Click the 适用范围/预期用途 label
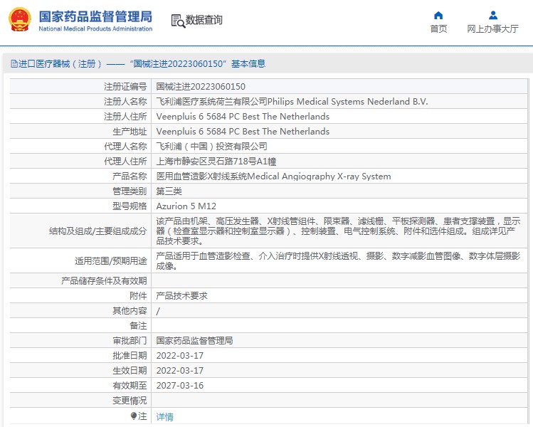 point(110,260)
